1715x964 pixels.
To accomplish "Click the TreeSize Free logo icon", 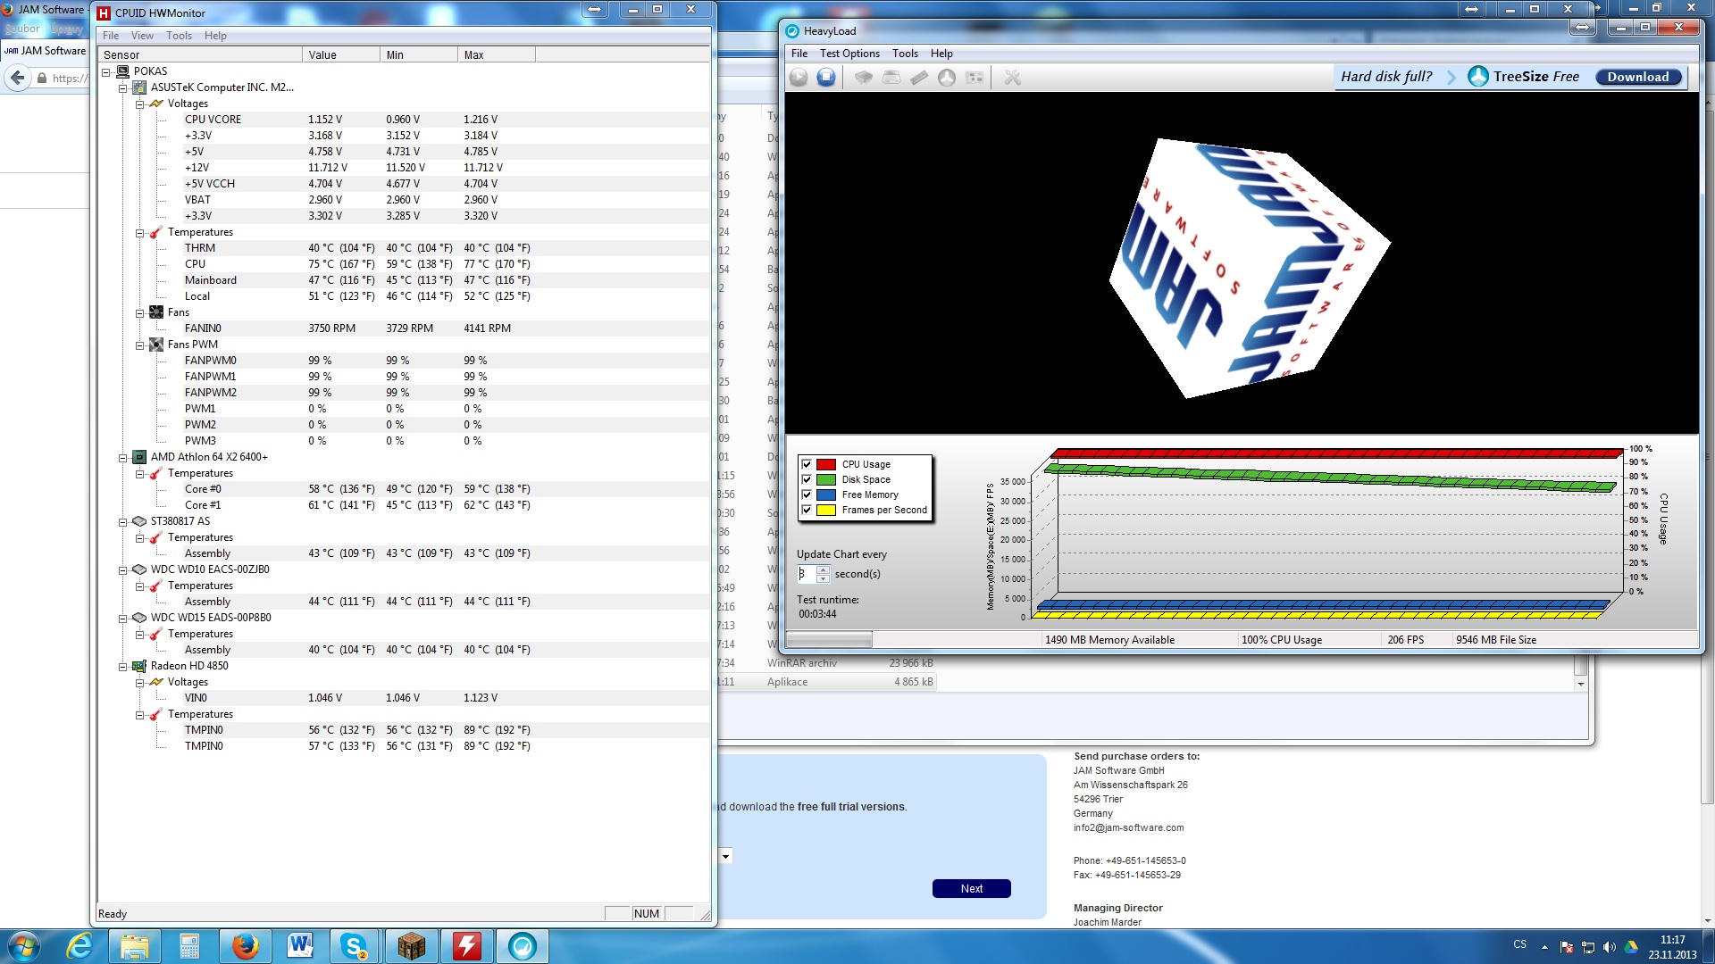I will tap(1478, 77).
